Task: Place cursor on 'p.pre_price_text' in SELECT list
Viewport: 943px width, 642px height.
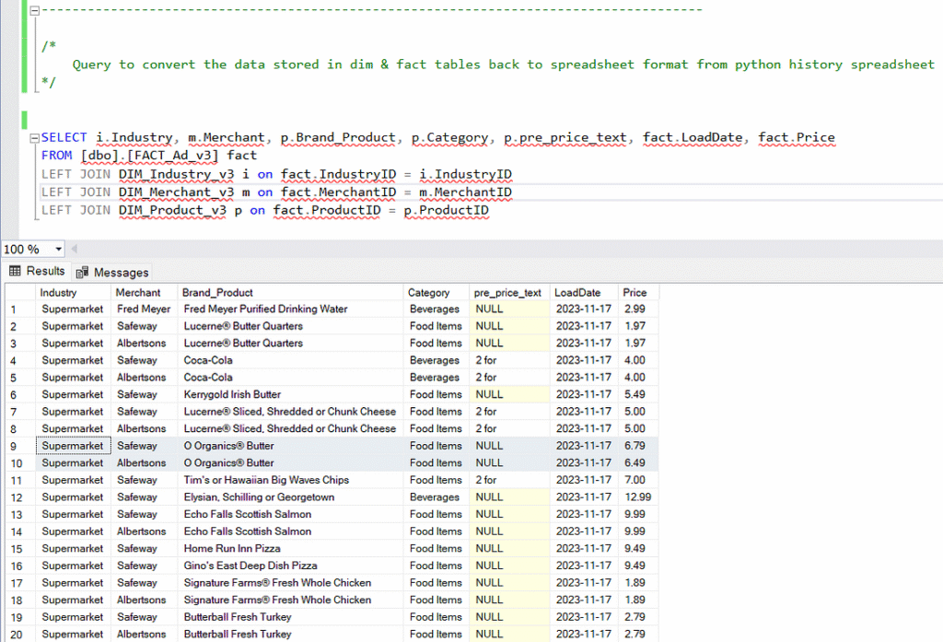Action: click(x=565, y=138)
